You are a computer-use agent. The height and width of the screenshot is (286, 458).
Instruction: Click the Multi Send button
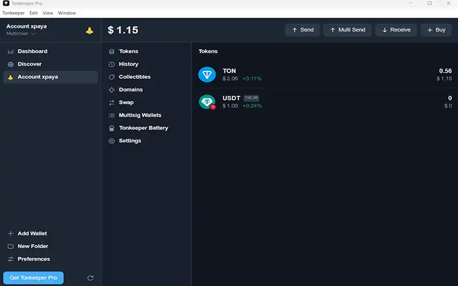348,30
